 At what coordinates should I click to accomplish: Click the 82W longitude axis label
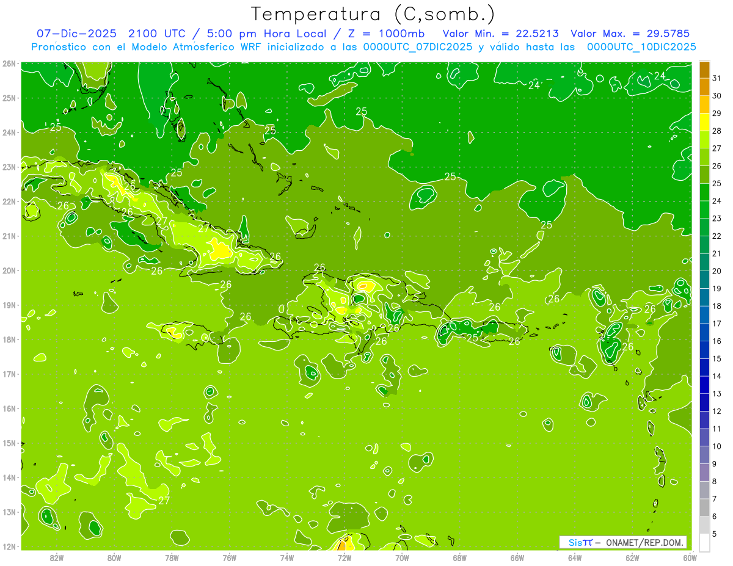(57, 557)
